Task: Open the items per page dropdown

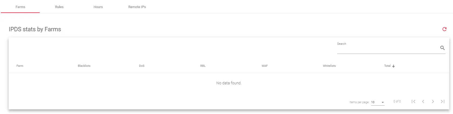Action: click(378, 102)
